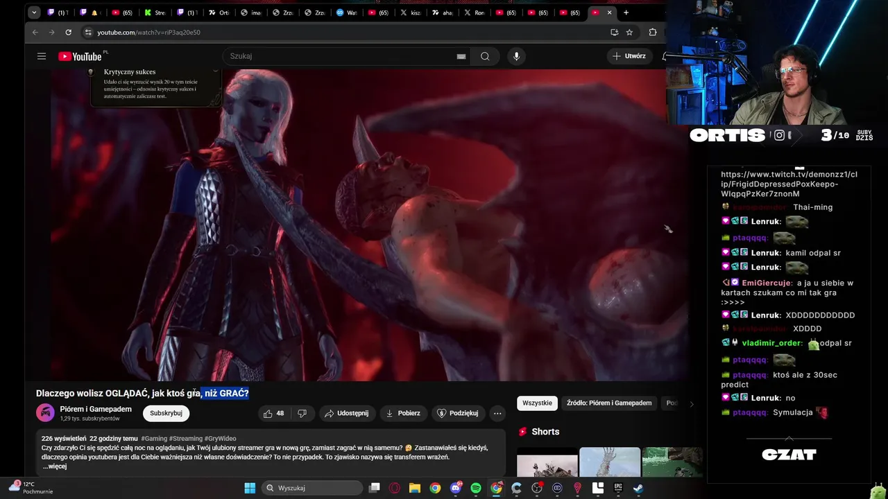Click the install app icon in address bar
Image resolution: width=888 pixels, height=499 pixels.
coord(614,32)
